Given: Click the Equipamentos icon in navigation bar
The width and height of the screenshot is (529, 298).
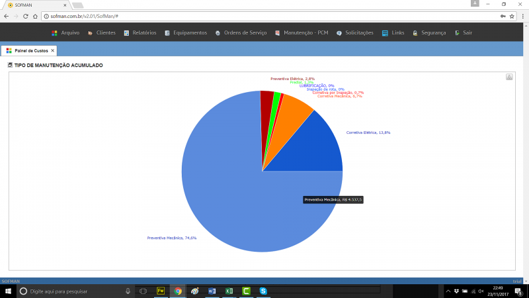Looking at the screenshot, I should click(x=167, y=32).
